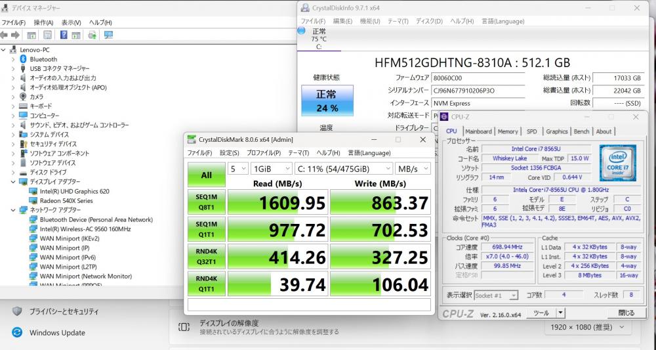
Task: Click the back arrow in Device Manager toolbar
Action: [5, 35]
